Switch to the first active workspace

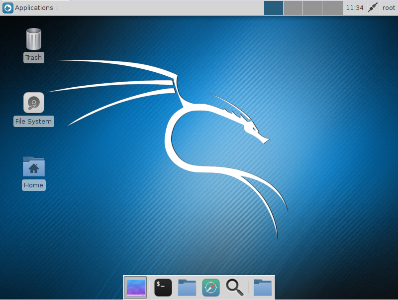[273, 8]
